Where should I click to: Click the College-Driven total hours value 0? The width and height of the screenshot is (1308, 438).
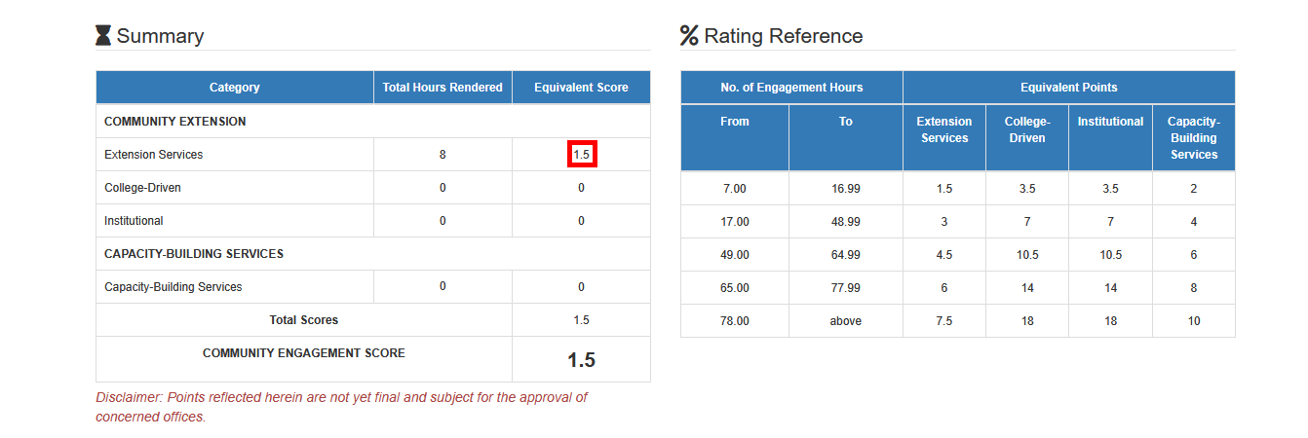pos(442,188)
